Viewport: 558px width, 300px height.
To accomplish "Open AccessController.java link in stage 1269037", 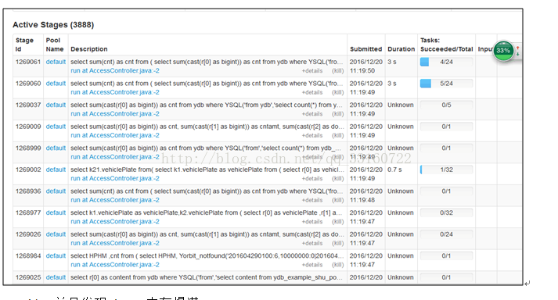I will (115, 114).
